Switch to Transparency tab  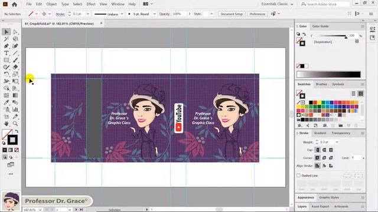(x=341, y=133)
